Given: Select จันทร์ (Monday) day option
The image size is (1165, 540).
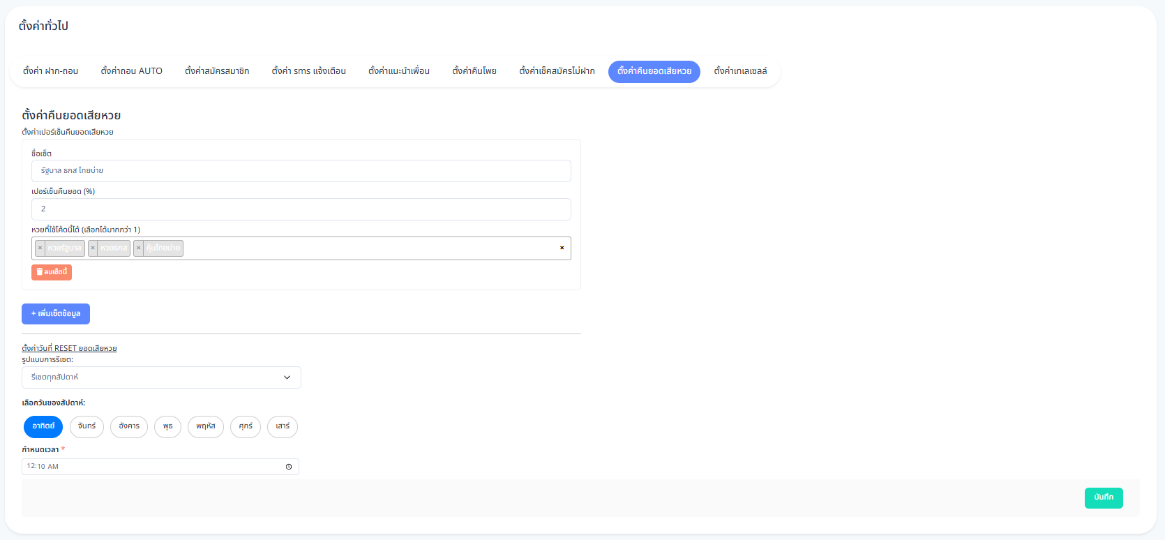Looking at the screenshot, I should (87, 426).
